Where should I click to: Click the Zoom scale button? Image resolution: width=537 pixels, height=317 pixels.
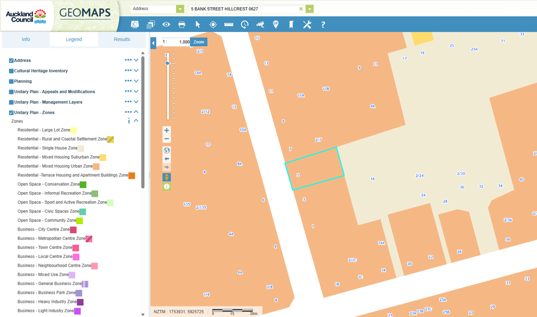[198, 42]
